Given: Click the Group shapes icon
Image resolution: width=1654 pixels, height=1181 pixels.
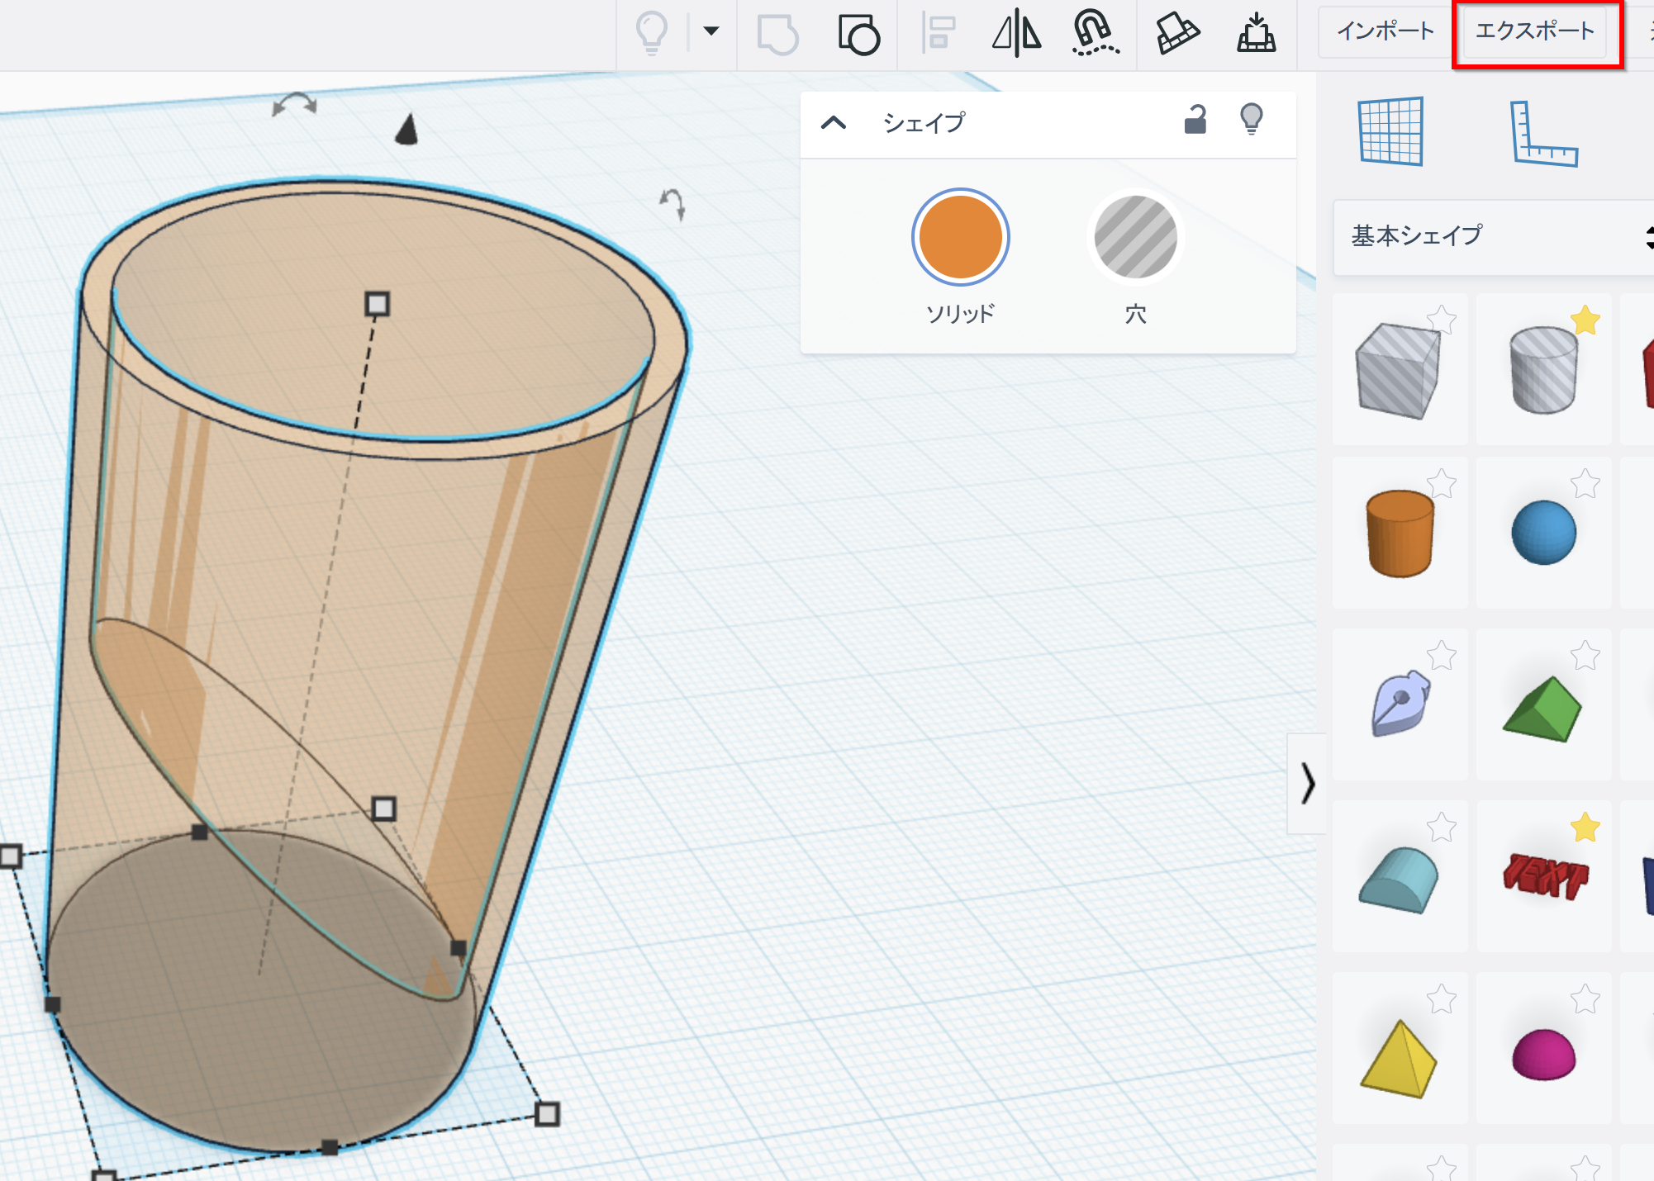Looking at the screenshot, I should coord(777,34).
